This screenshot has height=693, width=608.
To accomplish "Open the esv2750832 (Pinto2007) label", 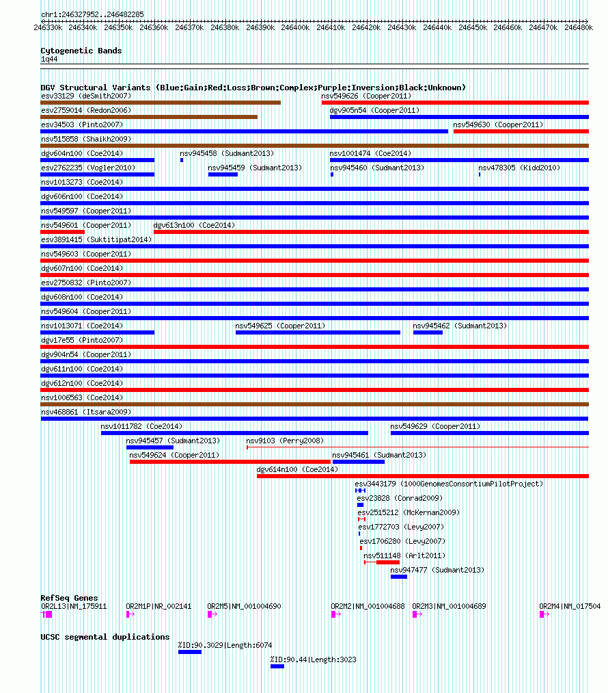I will [86, 283].
